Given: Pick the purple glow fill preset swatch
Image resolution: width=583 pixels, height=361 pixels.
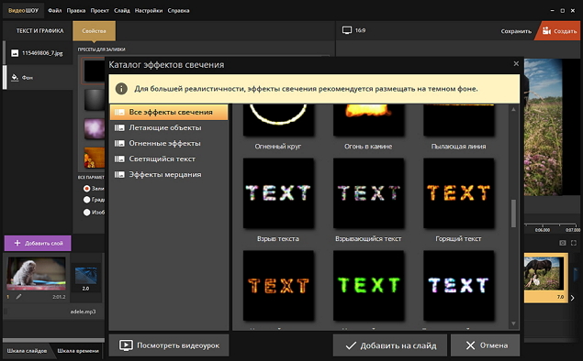Looking at the screenshot, I should [95, 129].
